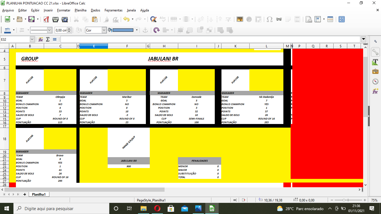Click the Sum sigma icon

click(x=48, y=39)
